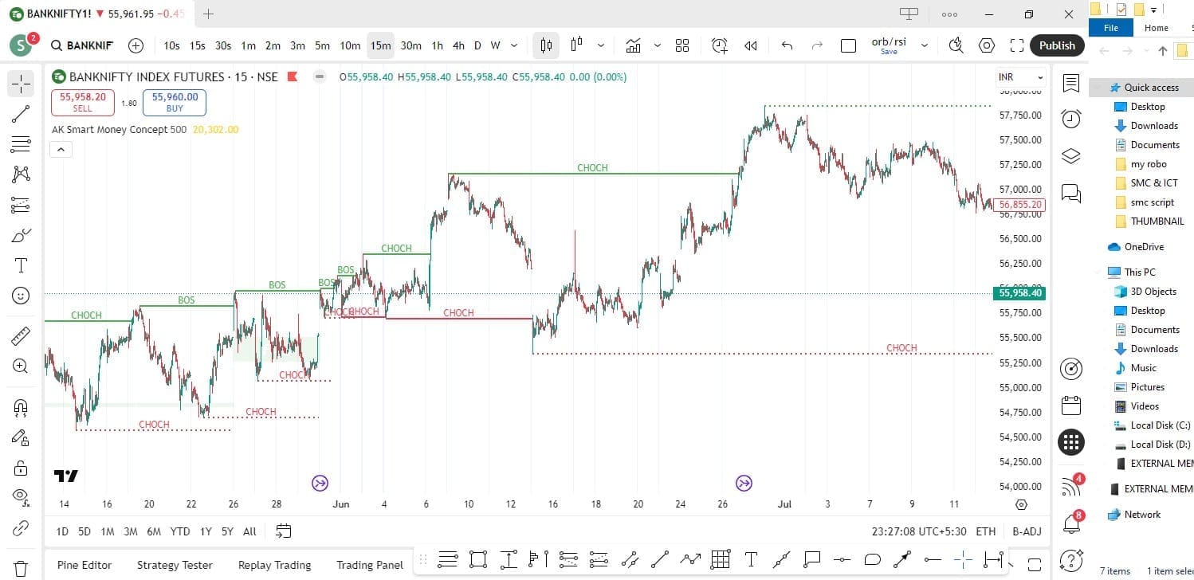Screen dimensions: 1194x580
Task: Open the forecasting and measurement tools
Action: coord(21,205)
